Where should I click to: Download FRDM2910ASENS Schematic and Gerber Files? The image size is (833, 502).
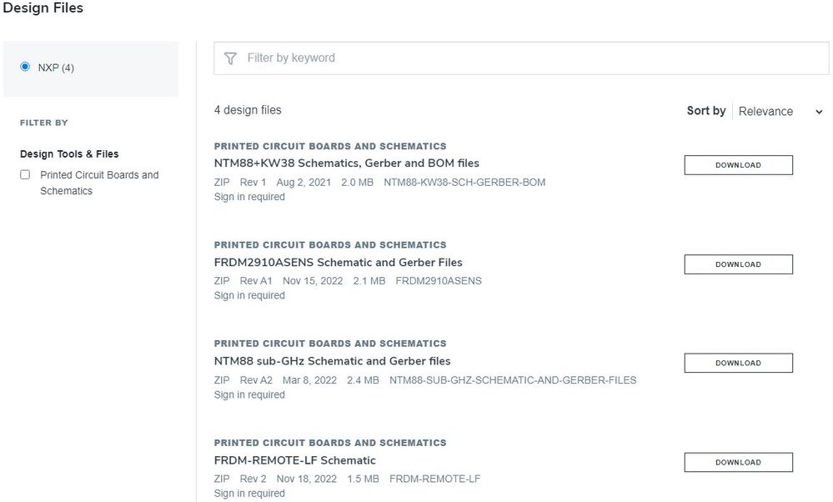pyautogui.click(x=738, y=264)
